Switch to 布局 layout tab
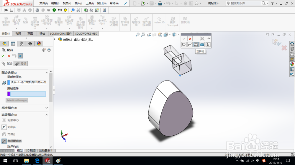 pos(18,33)
